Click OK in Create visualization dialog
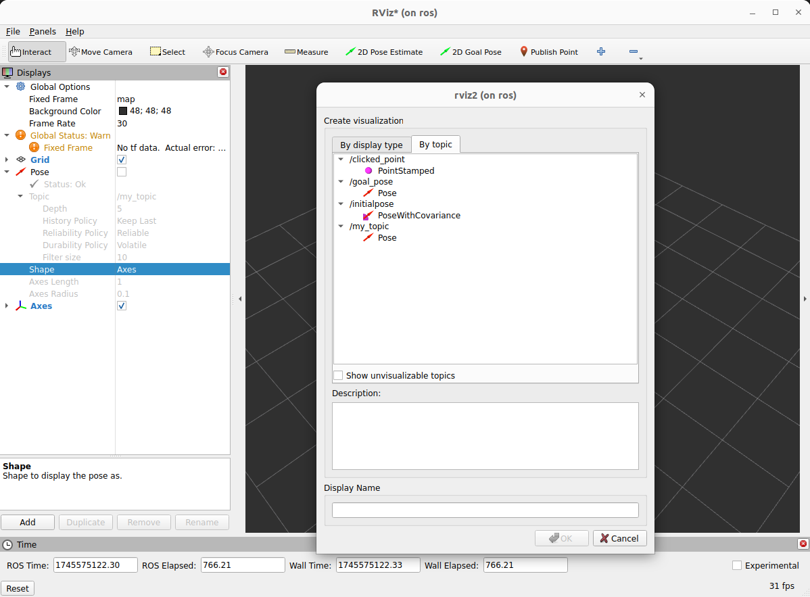810x597 pixels. tap(562, 538)
